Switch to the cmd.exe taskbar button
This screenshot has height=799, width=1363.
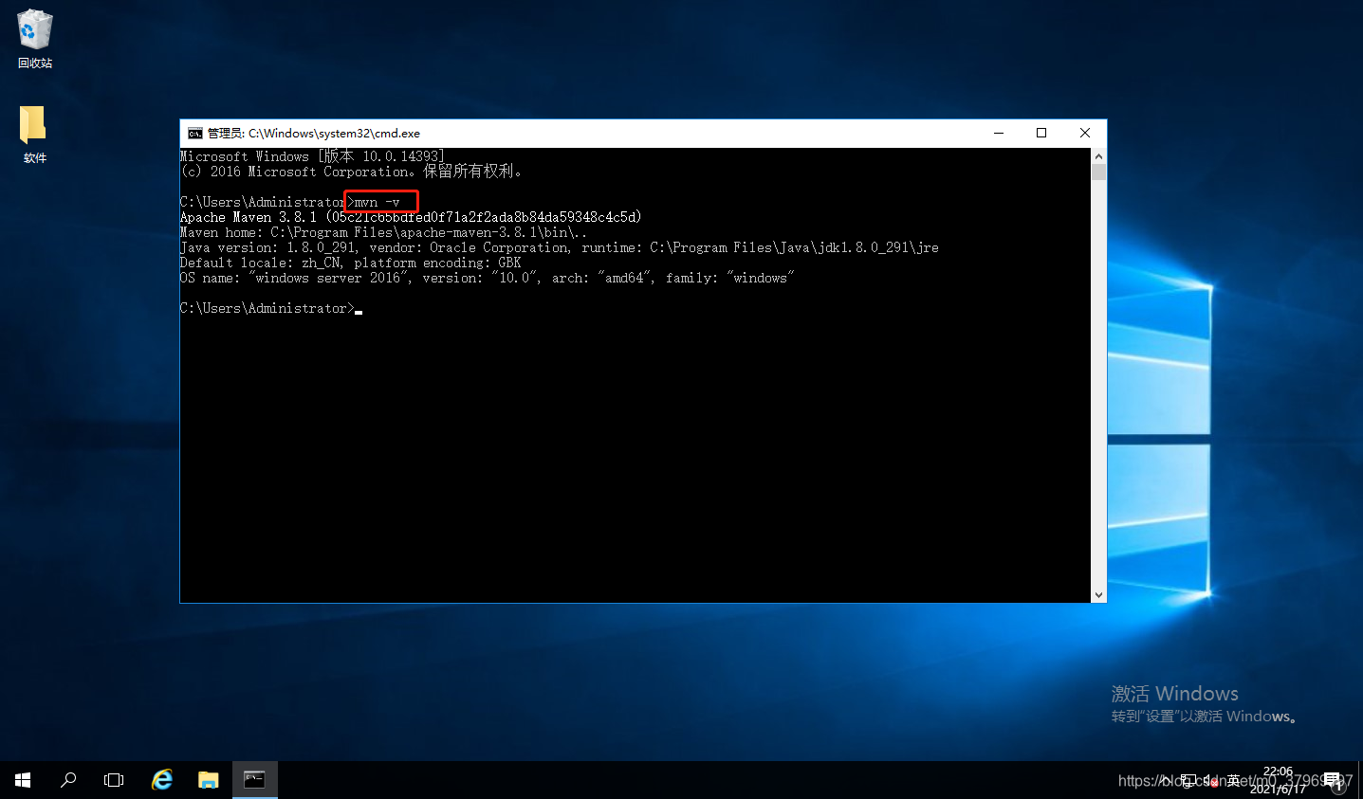[254, 780]
